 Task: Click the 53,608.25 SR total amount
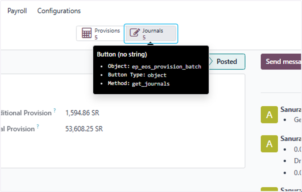pyautogui.click(x=84, y=129)
